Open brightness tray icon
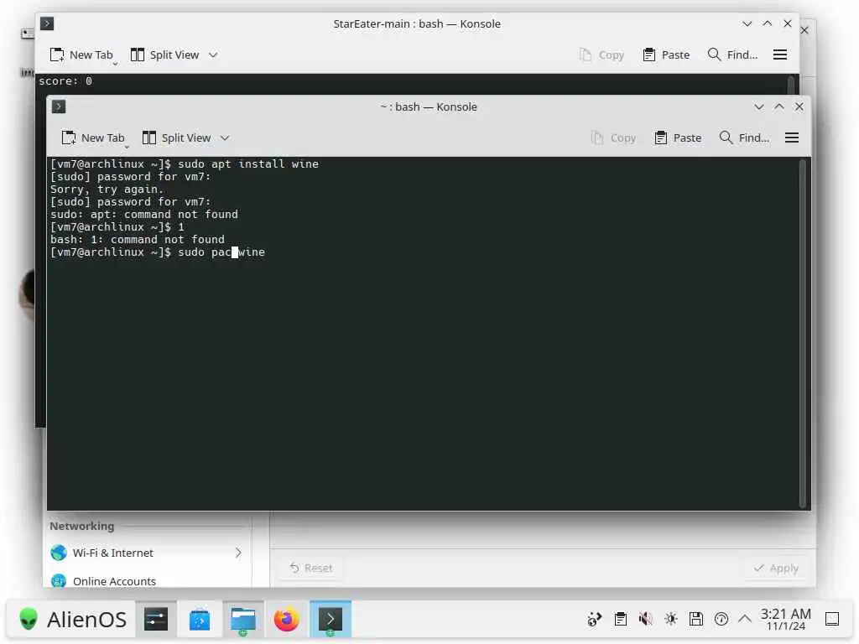Screen dimensions: 859x644 click(670, 620)
